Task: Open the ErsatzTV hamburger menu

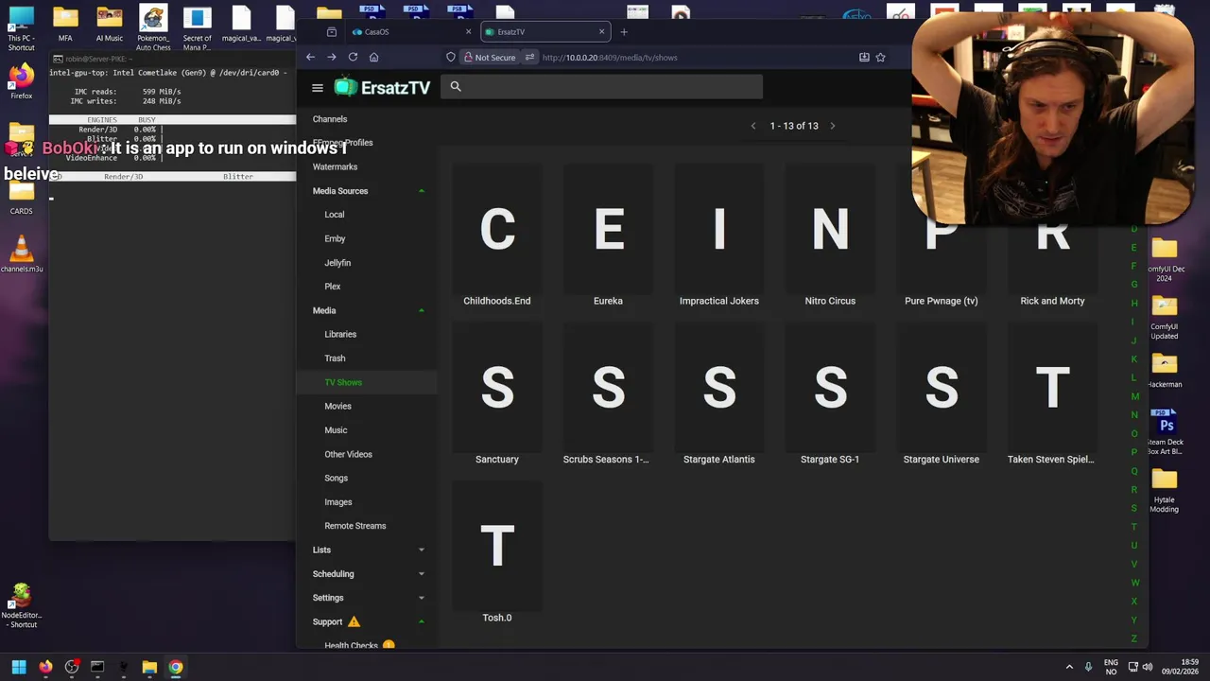Action: click(x=318, y=88)
